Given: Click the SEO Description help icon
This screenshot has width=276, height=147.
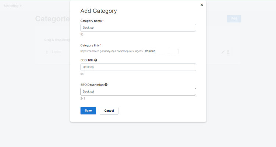Looking at the screenshot, I should point(106,85).
